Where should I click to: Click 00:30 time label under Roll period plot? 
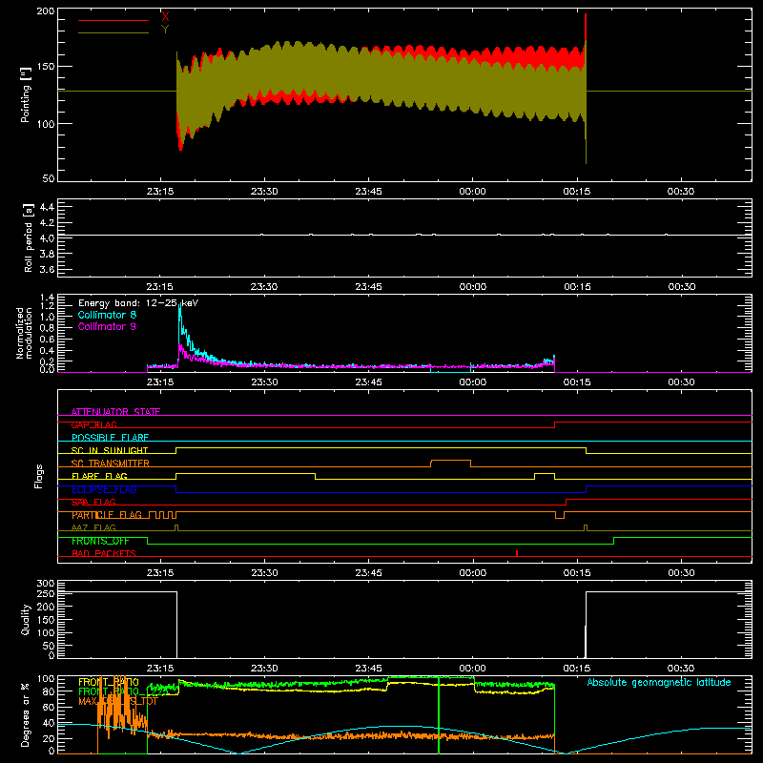(x=681, y=287)
